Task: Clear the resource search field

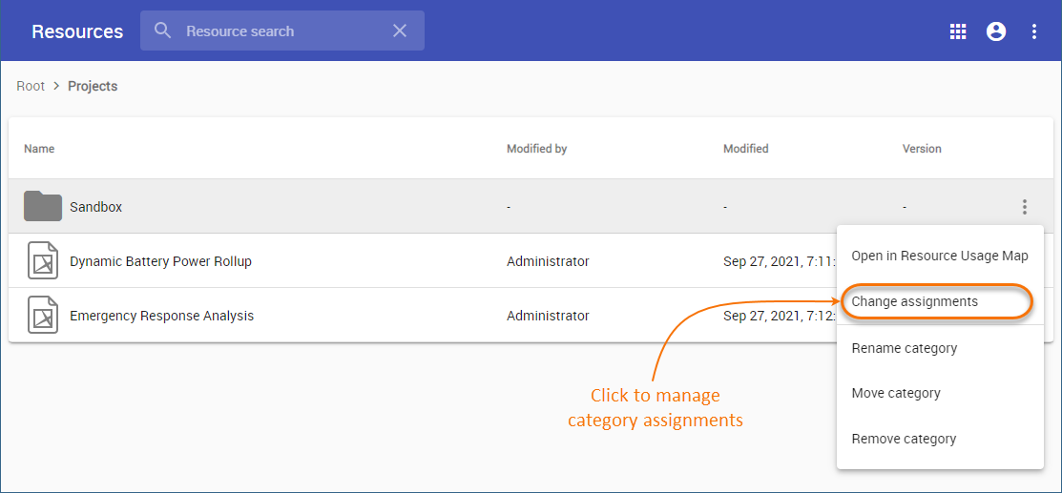Action: [x=400, y=31]
